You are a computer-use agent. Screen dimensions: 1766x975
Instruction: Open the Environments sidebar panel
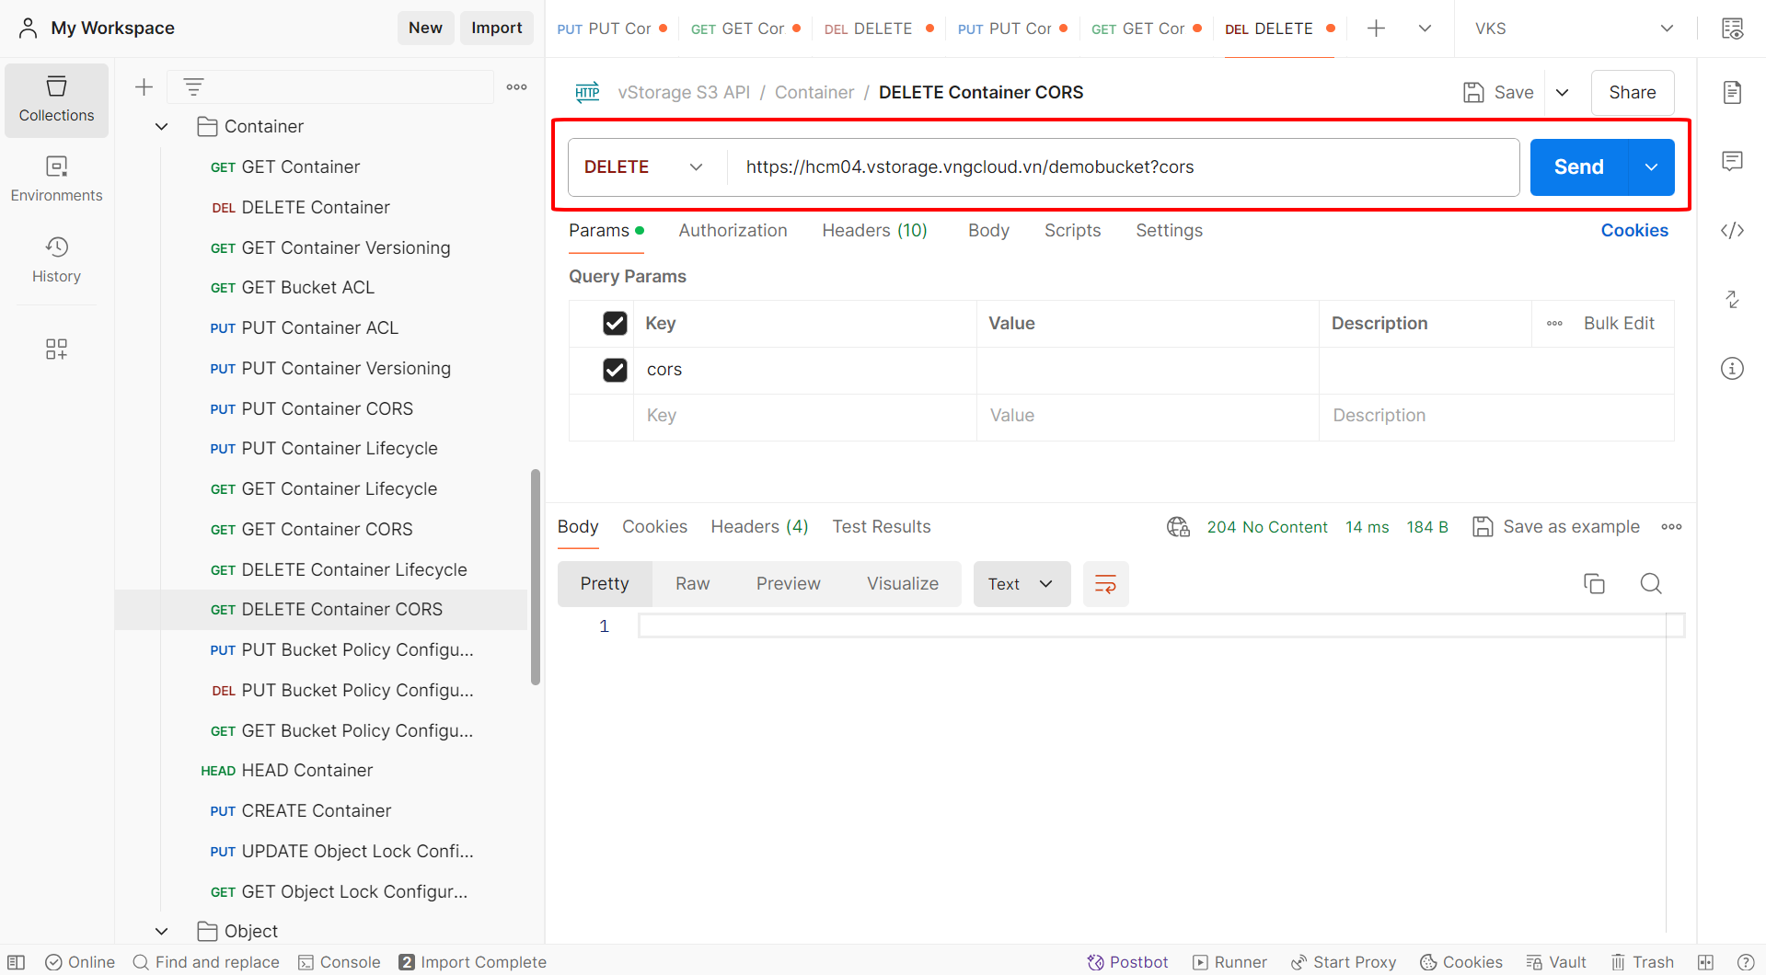point(56,178)
